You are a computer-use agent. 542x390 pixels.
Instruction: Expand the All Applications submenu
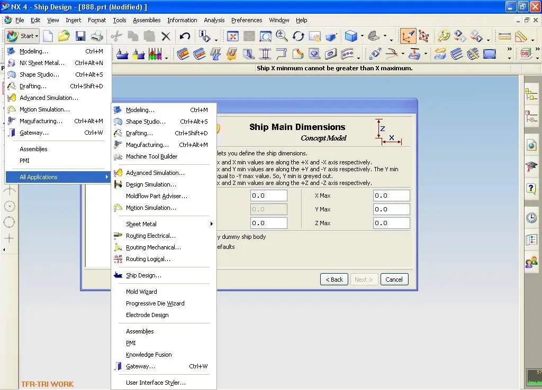pos(58,177)
